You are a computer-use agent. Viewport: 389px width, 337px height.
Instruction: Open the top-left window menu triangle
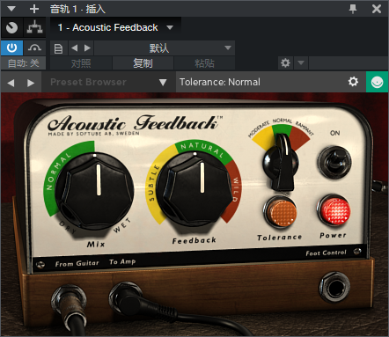(11, 9)
